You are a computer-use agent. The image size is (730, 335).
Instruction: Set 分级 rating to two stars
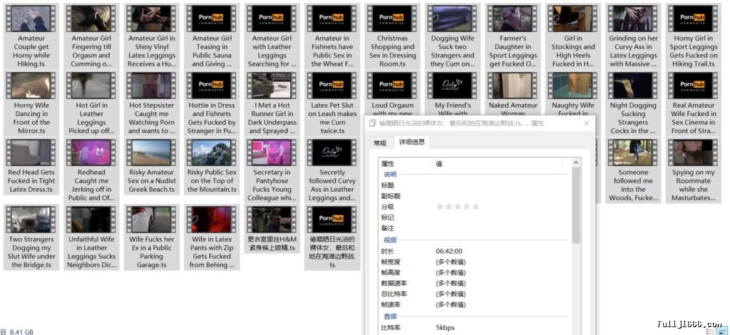point(449,207)
